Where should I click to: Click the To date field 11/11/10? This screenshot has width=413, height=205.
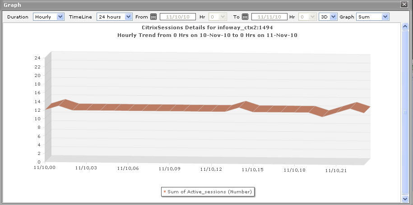(269, 17)
